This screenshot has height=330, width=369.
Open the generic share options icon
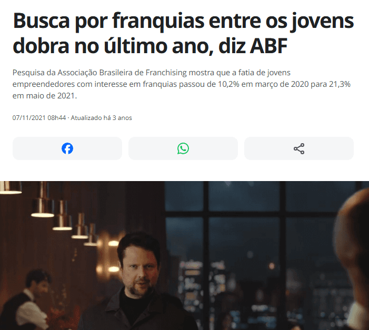pos(299,148)
